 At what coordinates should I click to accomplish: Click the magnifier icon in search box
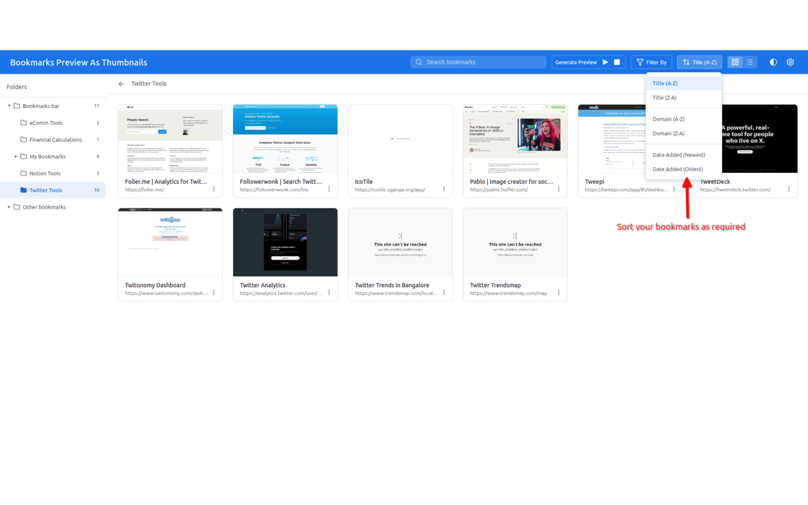(x=419, y=62)
